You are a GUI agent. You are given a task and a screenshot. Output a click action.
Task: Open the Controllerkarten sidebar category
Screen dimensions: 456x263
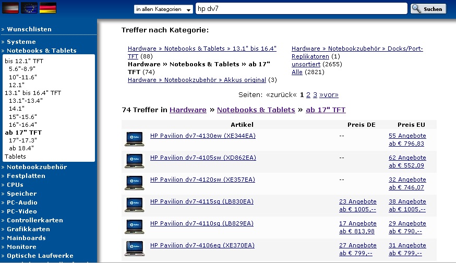point(35,220)
